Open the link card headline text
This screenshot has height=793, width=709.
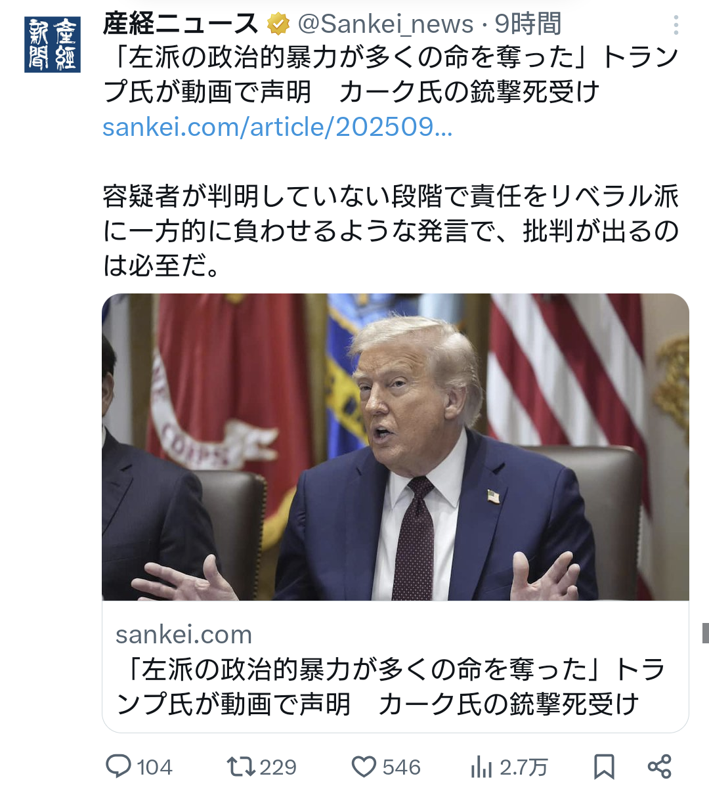pyautogui.click(x=390, y=686)
